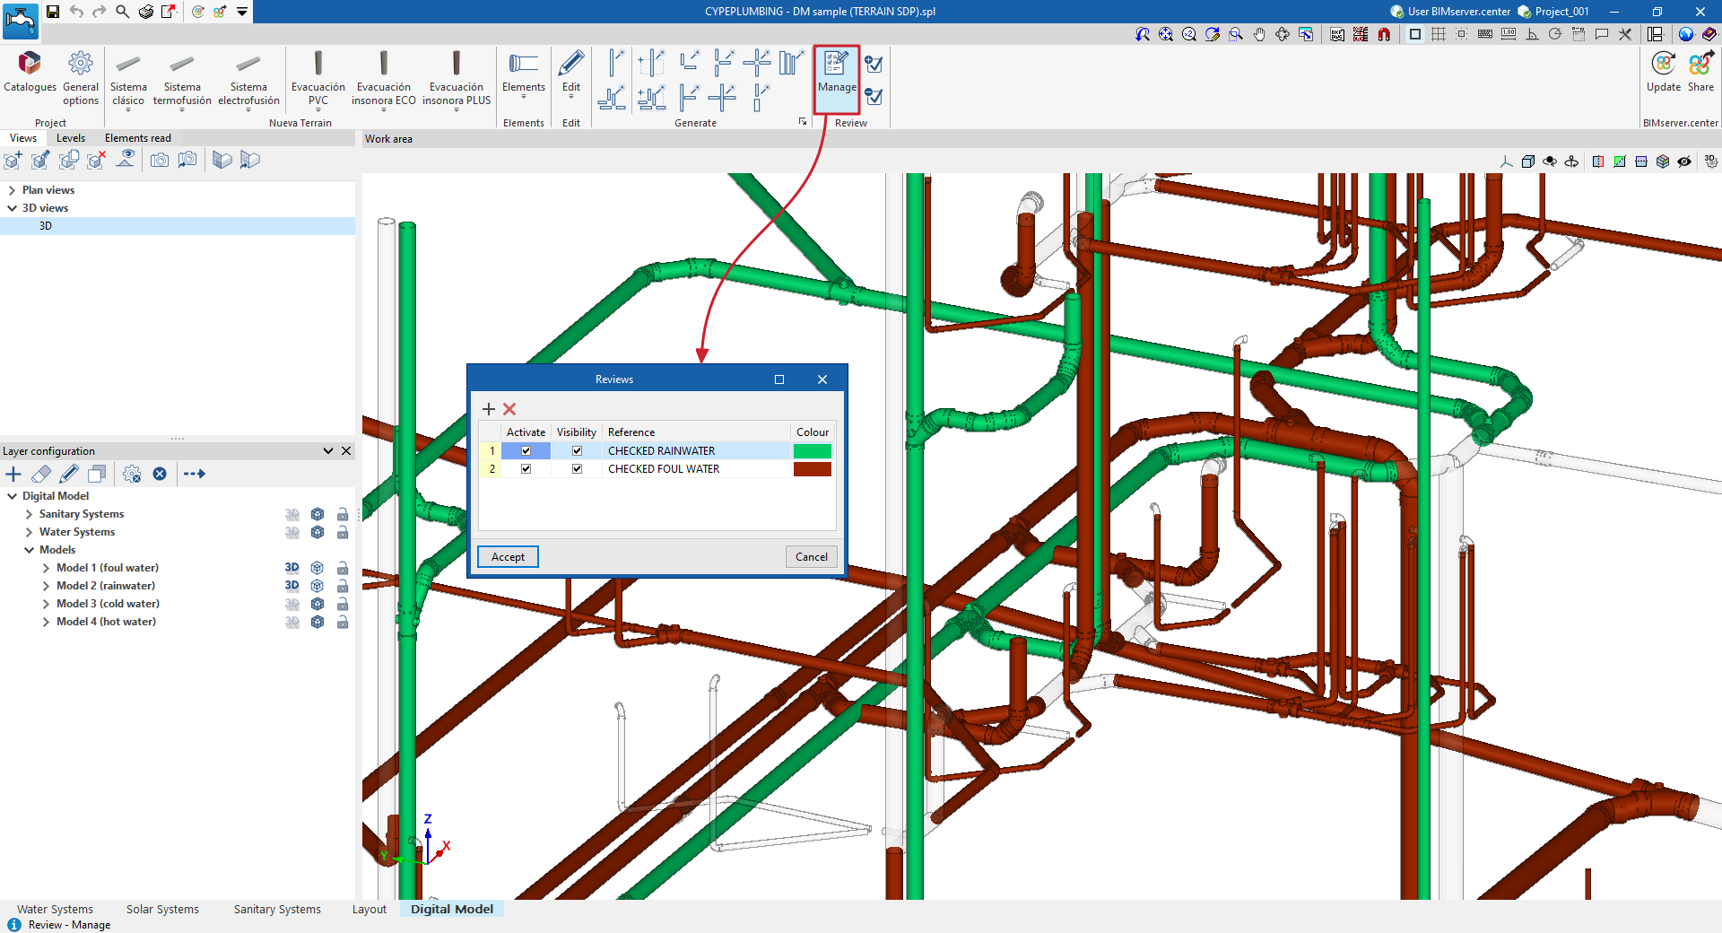Screen dimensions: 1722x933
Task: Click Accept in Reviews dialog
Action: [508, 557]
